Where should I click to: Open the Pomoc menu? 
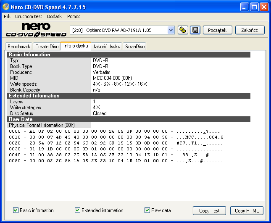(x=74, y=16)
